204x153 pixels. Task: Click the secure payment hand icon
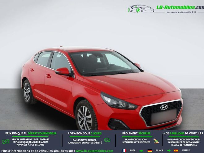point(156,141)
